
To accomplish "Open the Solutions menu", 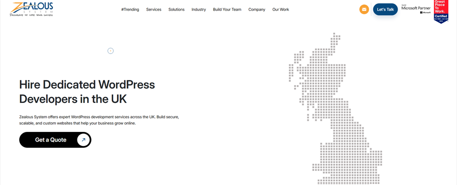I will coord(176,10).
